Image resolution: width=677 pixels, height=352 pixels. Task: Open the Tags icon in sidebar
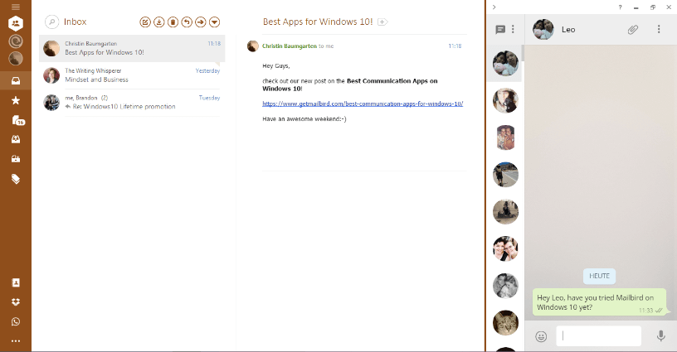coord(16,179)
